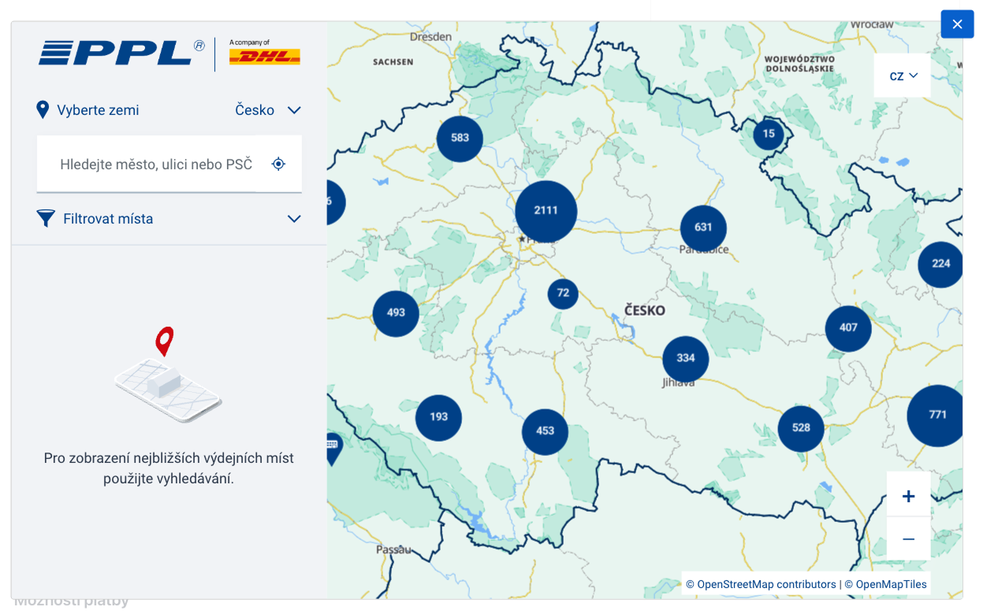Screen dimensions: 983x614
Task: Zoom in with the plus button
Action: 908,496
